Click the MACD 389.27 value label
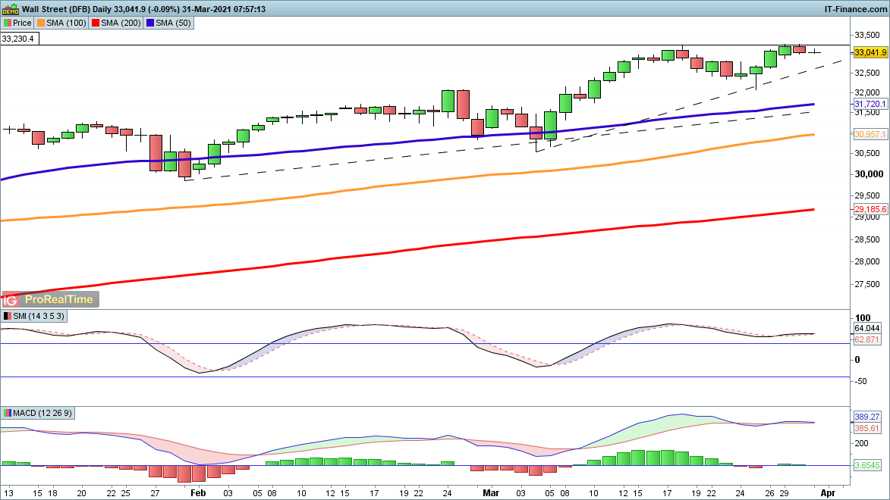The image size is (890, 500). pyautogui.click(x=866, y=417)
